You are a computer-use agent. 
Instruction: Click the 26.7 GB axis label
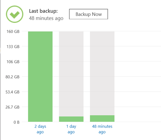click(13, 107)
